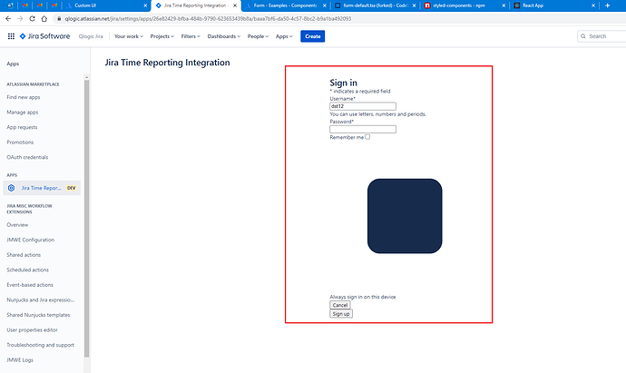Open Shared actions link
626x373 pixels.
[x=24, y=255]
